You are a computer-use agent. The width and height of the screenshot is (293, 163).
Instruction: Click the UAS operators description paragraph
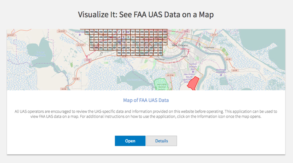point(146,114)
